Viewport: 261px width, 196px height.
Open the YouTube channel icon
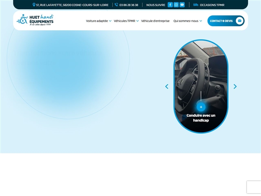point(182,5)
